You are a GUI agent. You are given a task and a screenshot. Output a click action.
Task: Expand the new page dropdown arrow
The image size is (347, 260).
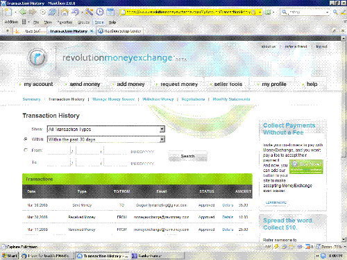pos(15,12)
